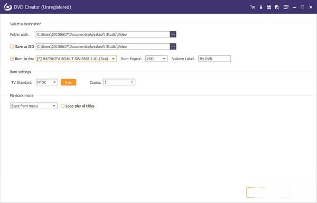This screenshot has height=203, width=317.
Task: Open the menu icon beside minimize
Action: pos(286,7)
